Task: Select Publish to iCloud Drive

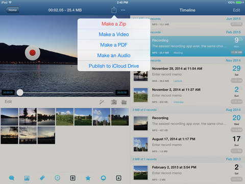Action: coord(114,66)
